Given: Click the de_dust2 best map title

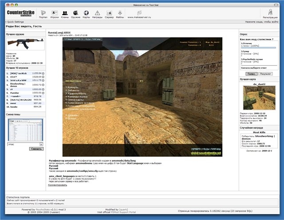Looking at the screenshot, I should click(259, 84).
